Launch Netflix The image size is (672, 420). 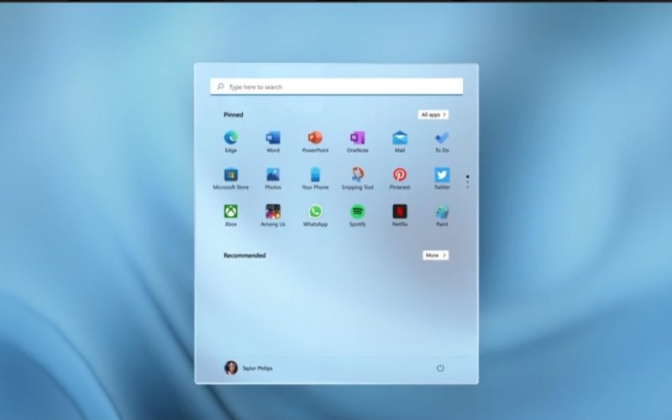400,215
